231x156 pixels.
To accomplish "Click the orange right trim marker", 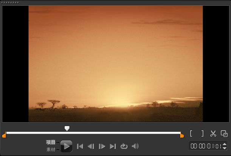I will click(182, 135).
